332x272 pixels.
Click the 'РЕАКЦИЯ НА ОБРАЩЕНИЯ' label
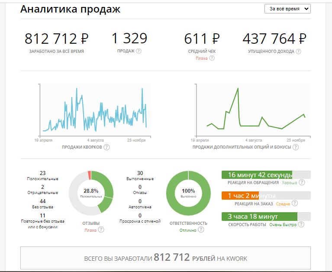253,183
